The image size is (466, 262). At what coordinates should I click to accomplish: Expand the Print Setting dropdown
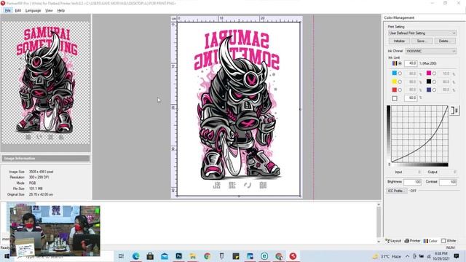[422, 33]
